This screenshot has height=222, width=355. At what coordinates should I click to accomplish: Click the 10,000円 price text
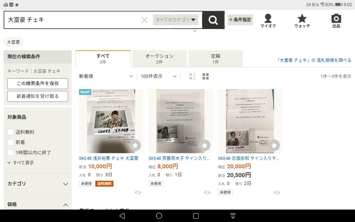[100, 166]
